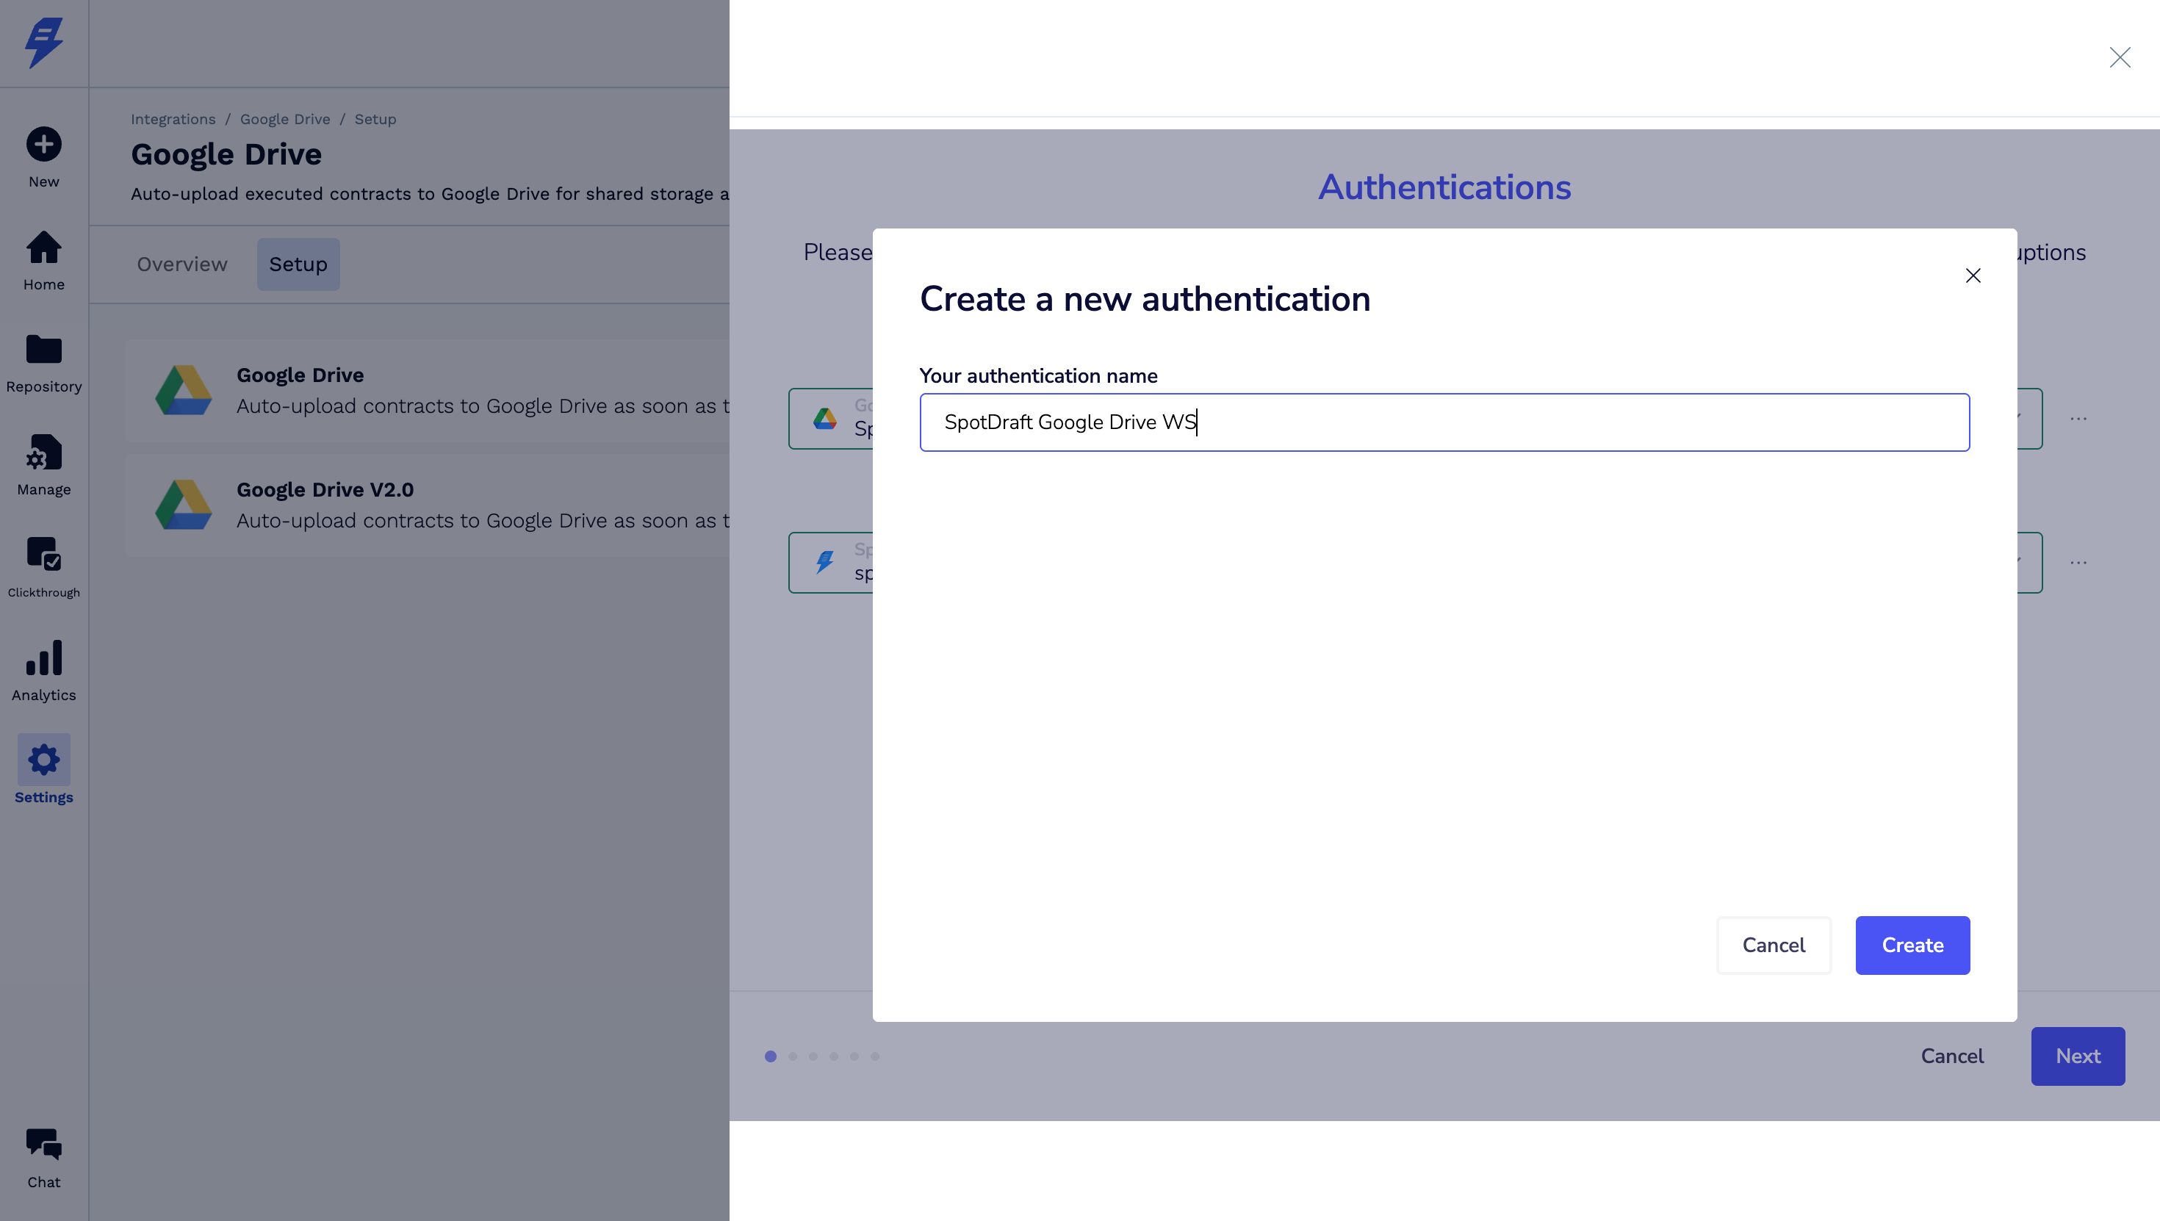The width and height of the screenshot is (2160, 1221).
Task: Click the SpotDraft lightning logo
Action: (43, 43)
